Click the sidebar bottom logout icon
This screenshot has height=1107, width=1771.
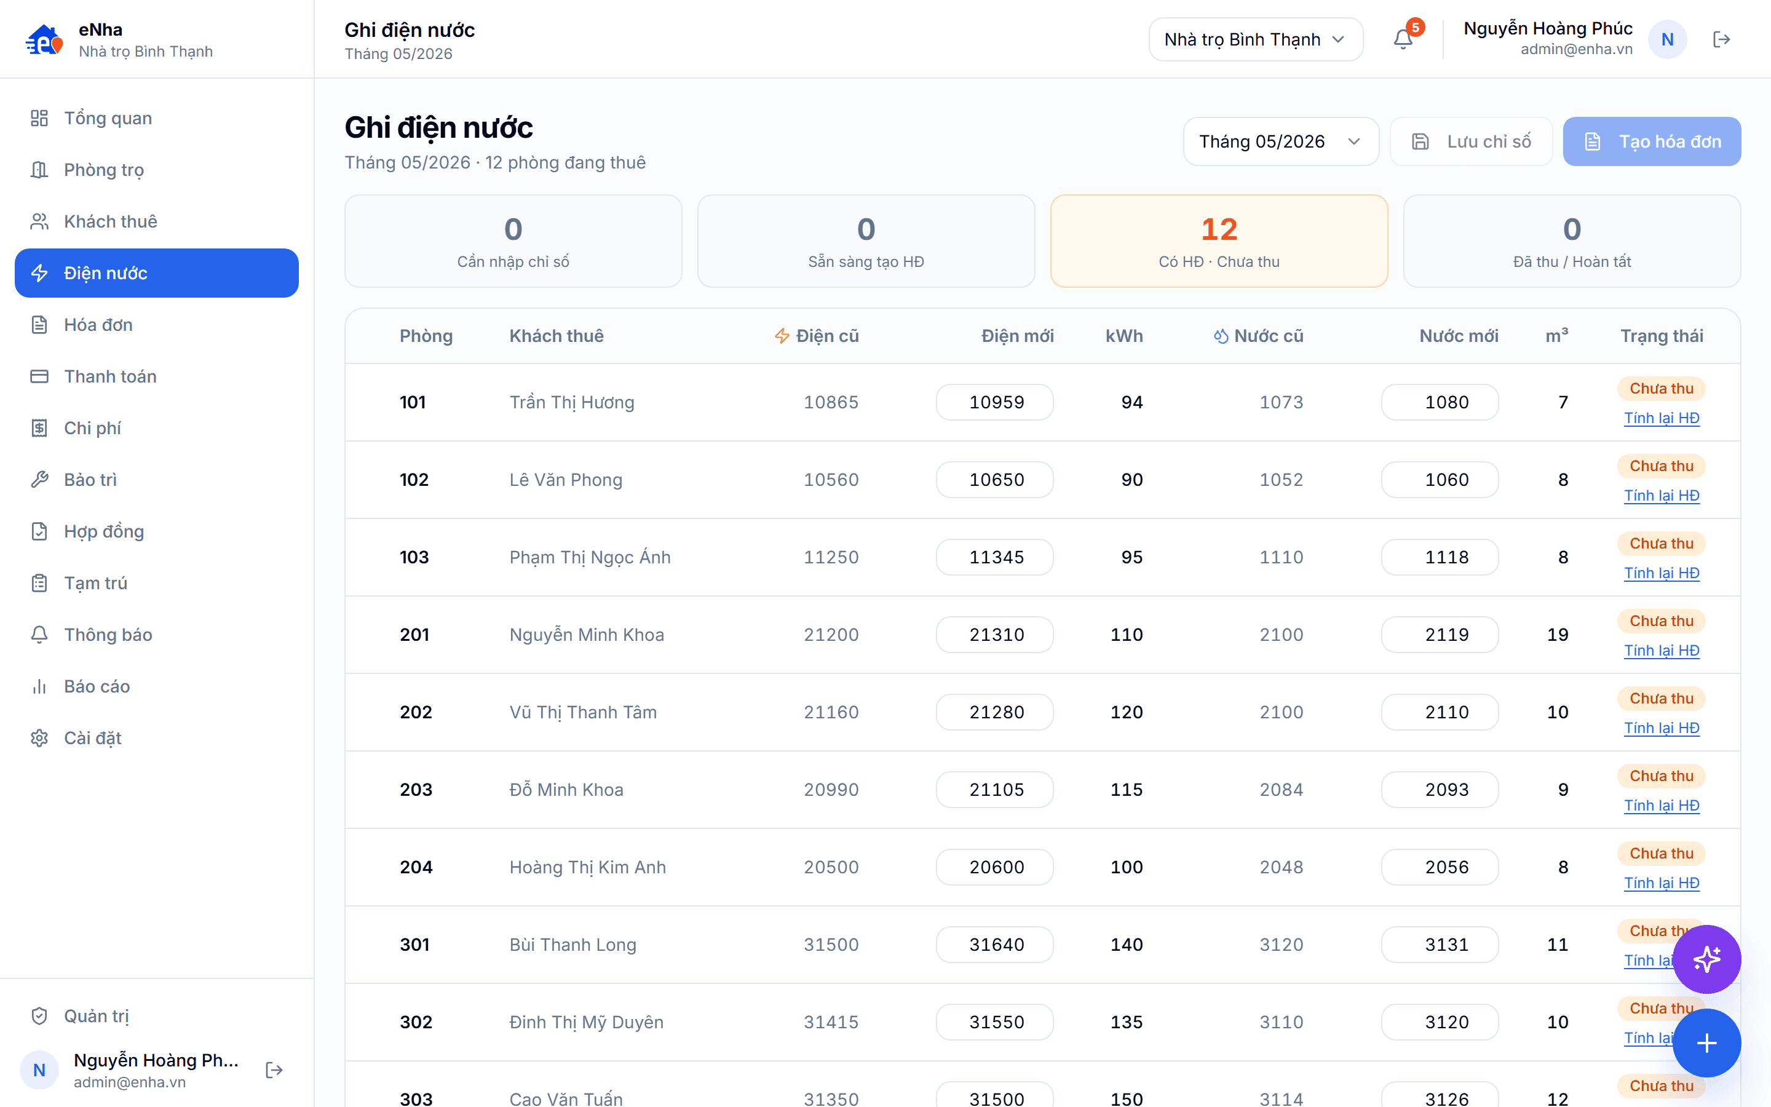pos(274,1069)
